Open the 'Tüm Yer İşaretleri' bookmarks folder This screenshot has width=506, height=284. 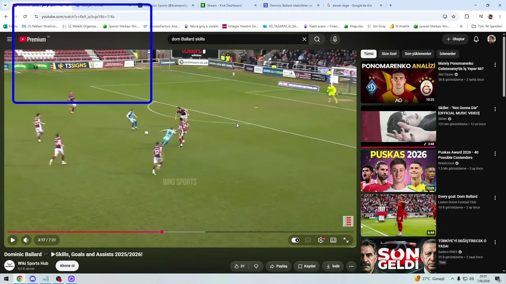click(x=487, y=26)
